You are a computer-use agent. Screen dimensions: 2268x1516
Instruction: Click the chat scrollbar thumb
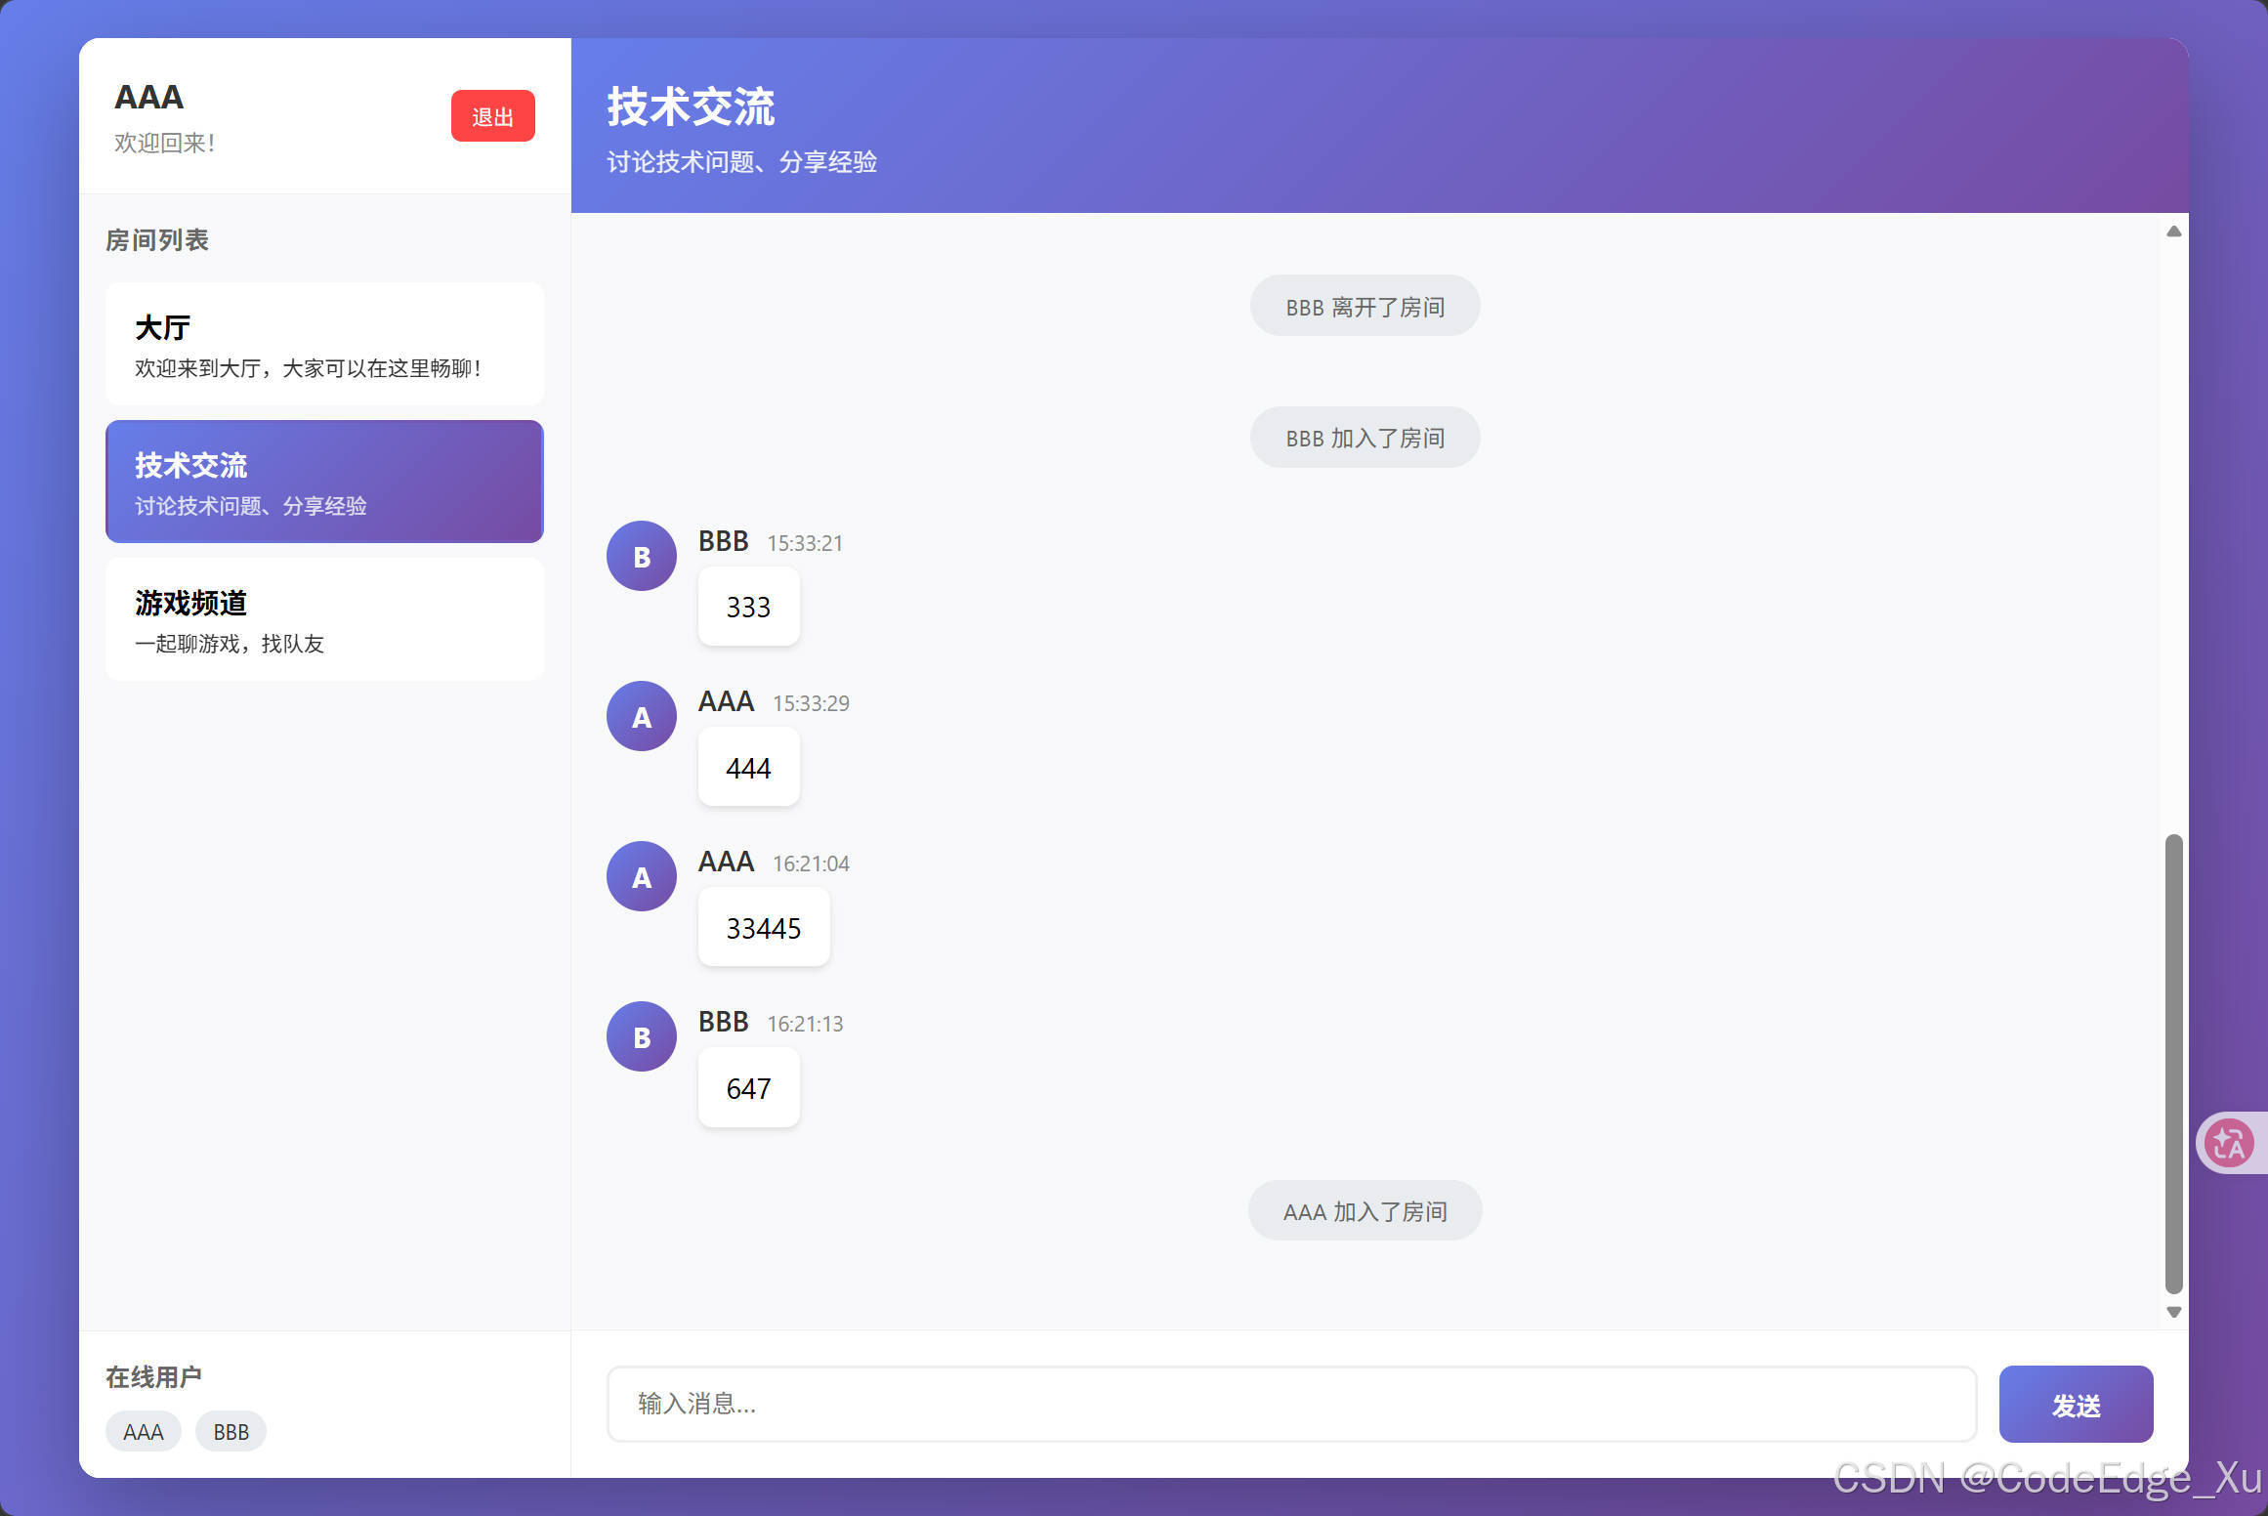(2173, 1064)
